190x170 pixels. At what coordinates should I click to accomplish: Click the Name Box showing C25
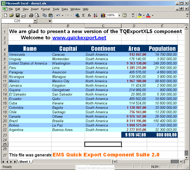17,21
